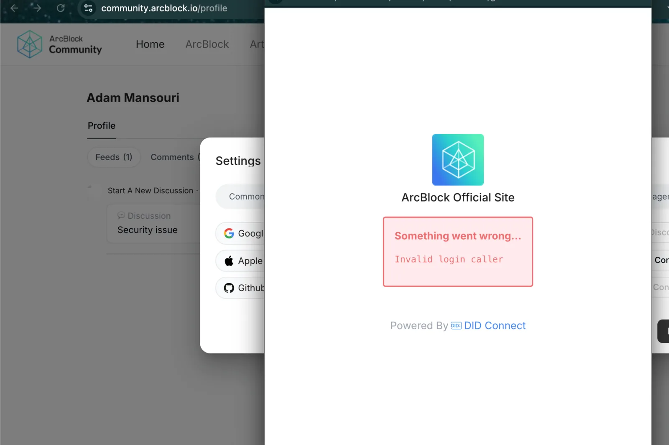Viewport: 669px width, 445px height.
Task: Open the ArcBlock navigation item
Action: coord(207,44)
